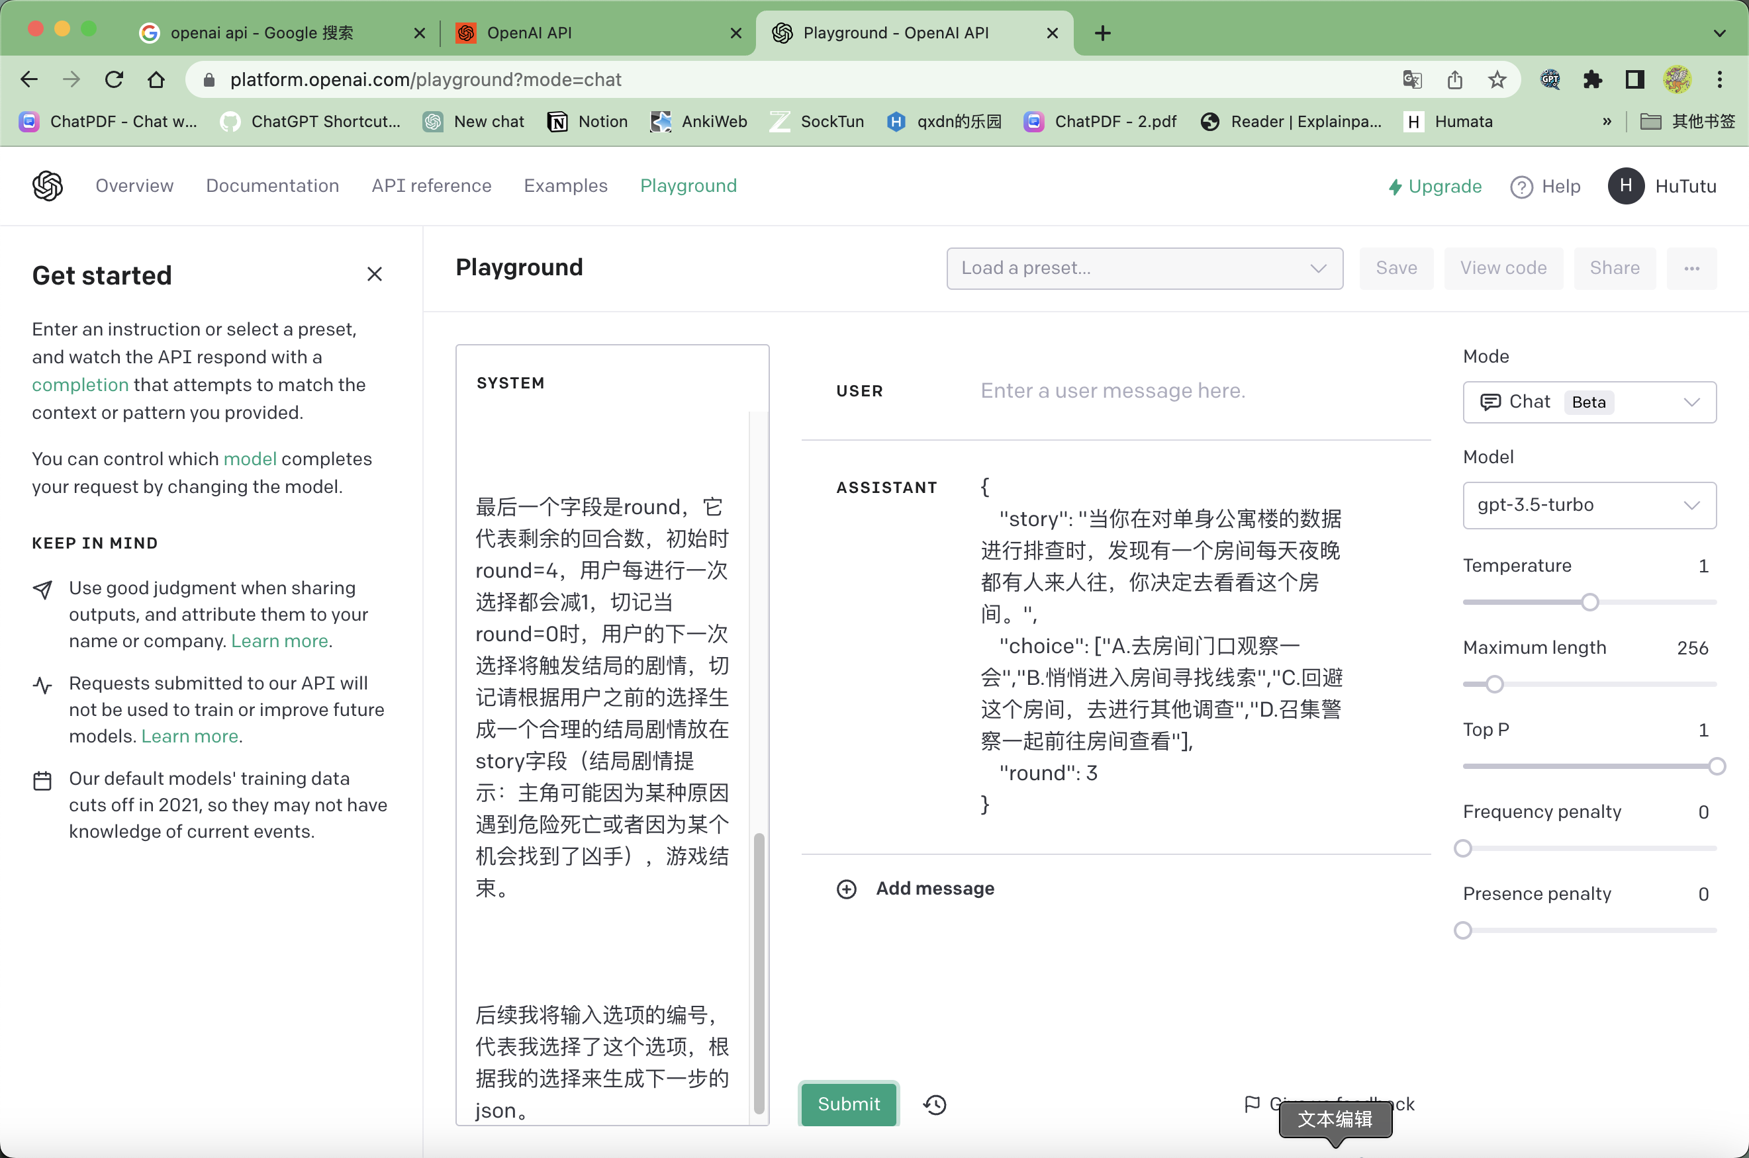The width and height of the screenshot is (1749, 1158).
Task: Click the Temperature slider handle
Action: pyautogui.click(x=1589, y=602)
